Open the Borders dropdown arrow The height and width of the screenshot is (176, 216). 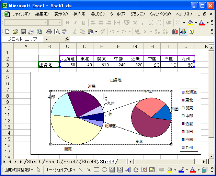[184, 23]
